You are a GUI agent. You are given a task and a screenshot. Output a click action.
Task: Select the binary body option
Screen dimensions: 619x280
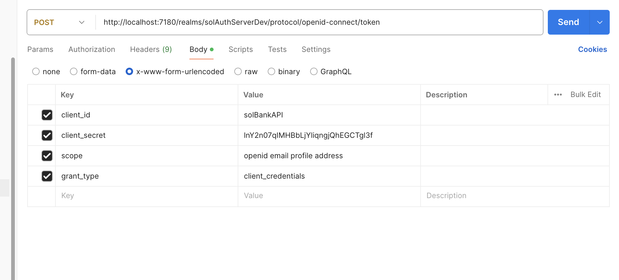[271, 72]
